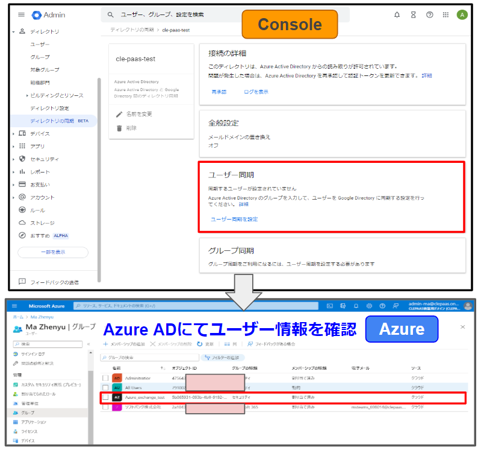Open ストレージ in Admin sidebar
The image size is (478, 450).
(42, 223)
